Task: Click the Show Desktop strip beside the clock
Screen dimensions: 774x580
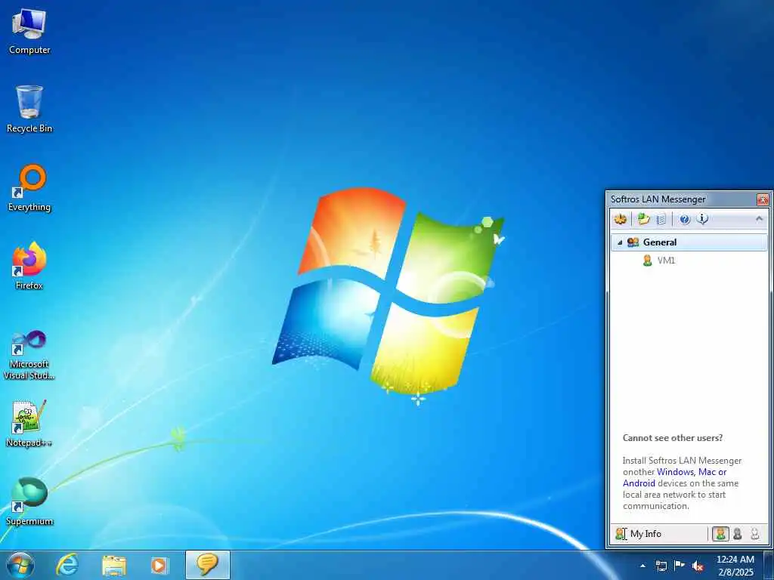Action: 769,566
